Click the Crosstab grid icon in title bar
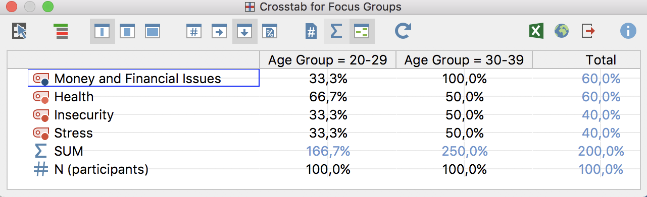Viewport: 647px width, 197px height. 250,7
